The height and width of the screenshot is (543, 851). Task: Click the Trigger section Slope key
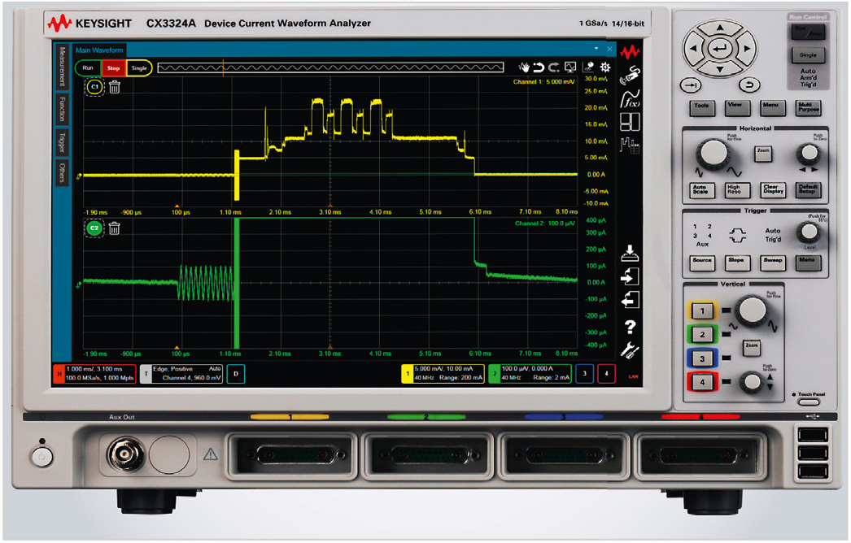[737, 263]
